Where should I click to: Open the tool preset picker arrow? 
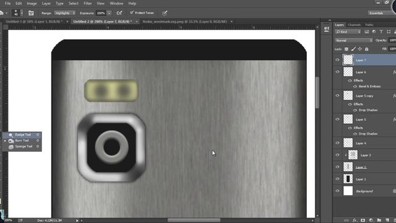pos(7,13)
